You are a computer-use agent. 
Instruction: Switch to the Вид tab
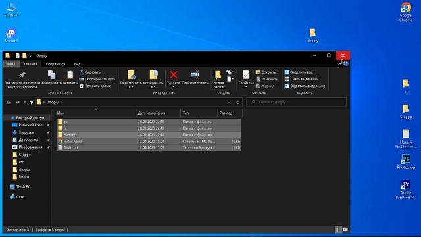pyautogui.click(x=77, y=64)
